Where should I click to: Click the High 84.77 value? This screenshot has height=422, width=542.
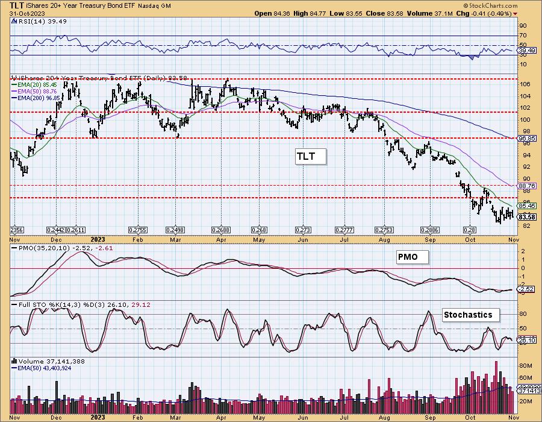(310, 13)
